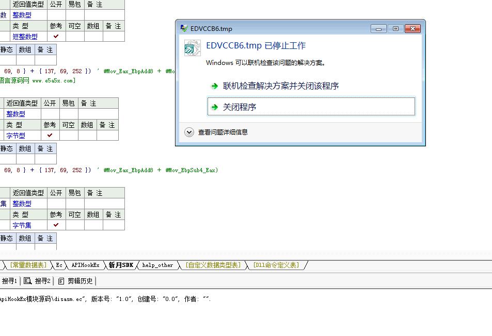Click the EDVCCB6.tmp title bar icon

[184, 28]
